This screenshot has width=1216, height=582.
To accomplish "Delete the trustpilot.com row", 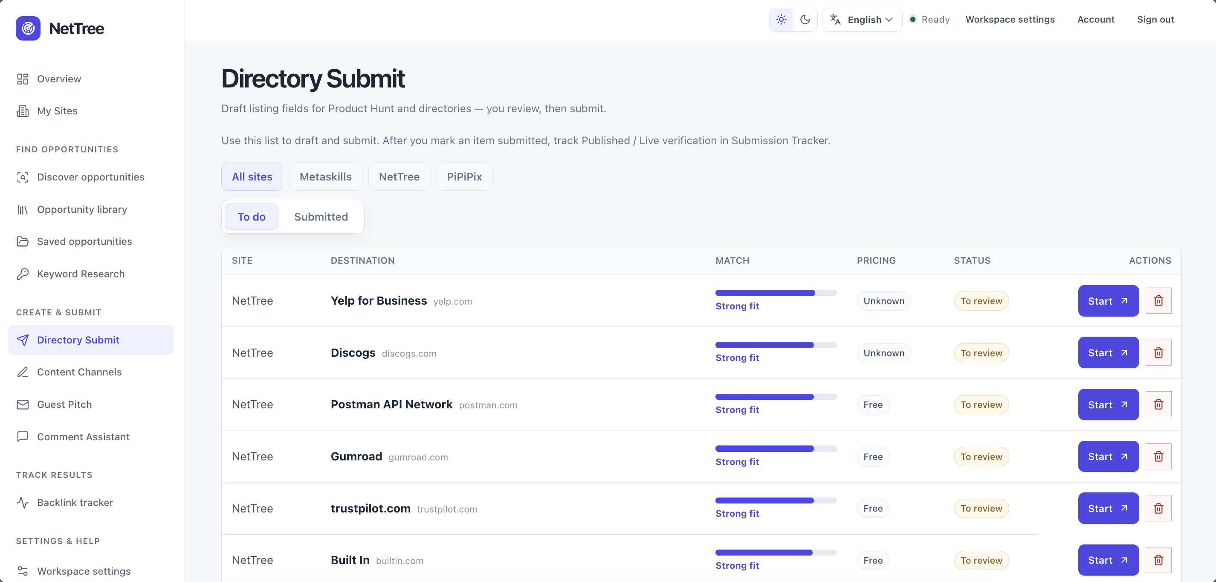I will [x=1158, y=509].
